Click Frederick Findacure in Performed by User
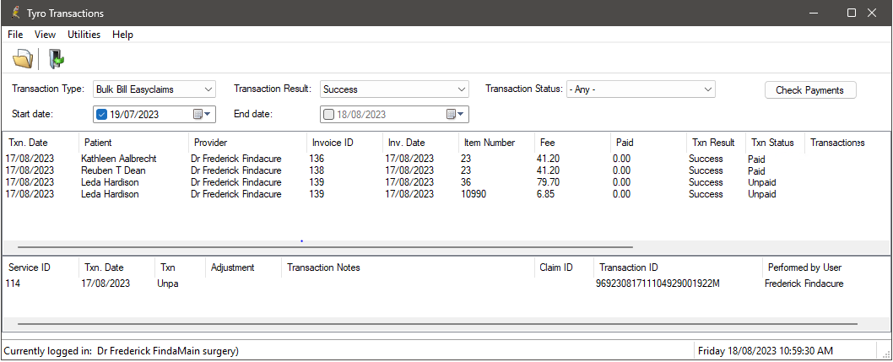The height and width of the screenshot is (362, 893). [804, 284]
